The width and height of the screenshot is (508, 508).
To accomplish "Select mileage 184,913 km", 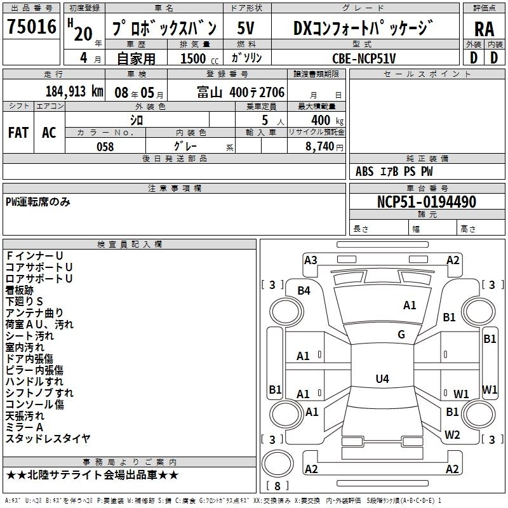I will [x=74, y=91].
